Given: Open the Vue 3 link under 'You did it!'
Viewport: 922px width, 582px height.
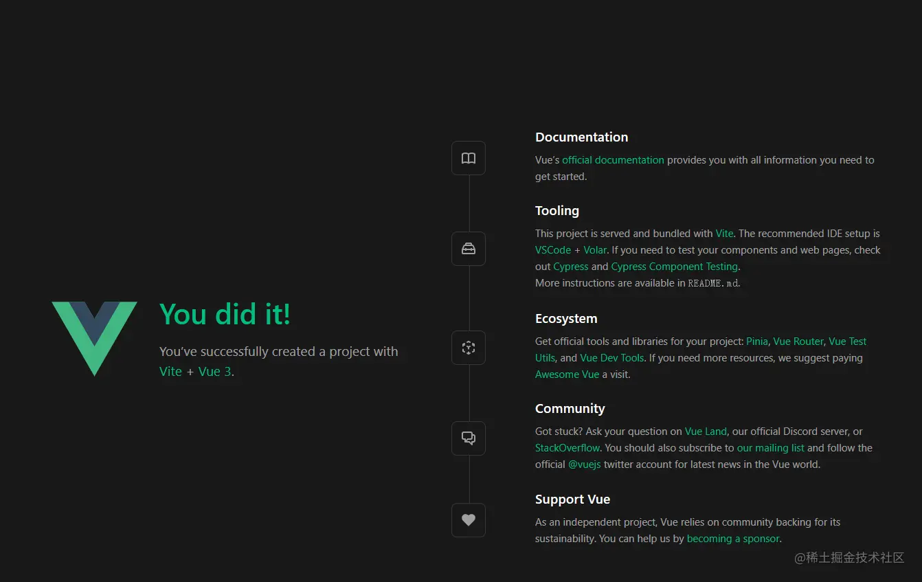Looking at the screenshot, I should (214, 372).
